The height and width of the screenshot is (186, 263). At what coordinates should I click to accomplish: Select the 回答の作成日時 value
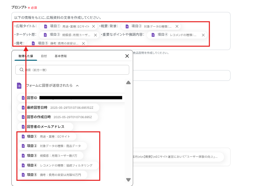tap(57, 117)
